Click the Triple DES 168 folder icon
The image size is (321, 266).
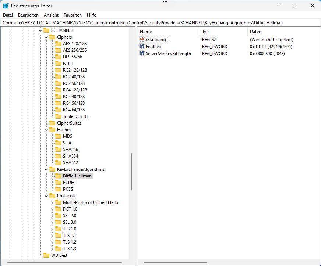[58, 116]
